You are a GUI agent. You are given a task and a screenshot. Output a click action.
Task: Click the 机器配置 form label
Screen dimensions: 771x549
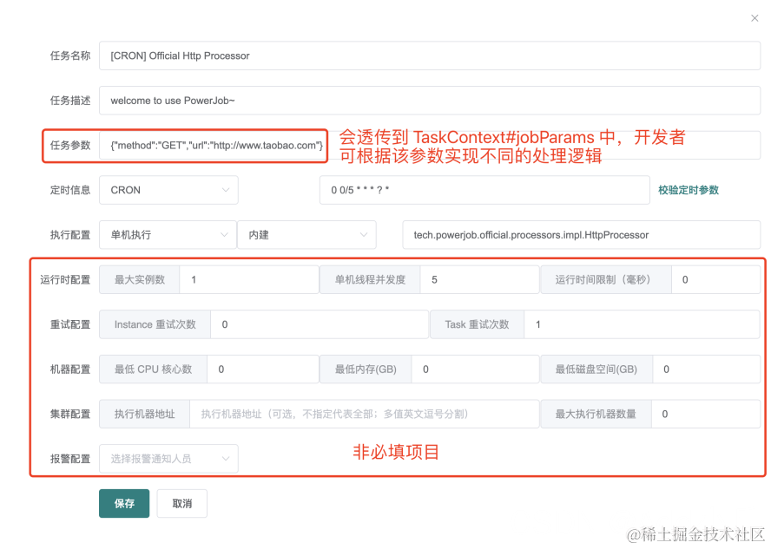click(70, 369)
